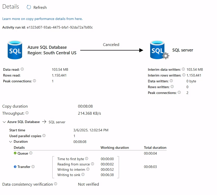Viewport: 217px width, 195px height.
Task: Show info for Rows written
Action: [172, 87]
